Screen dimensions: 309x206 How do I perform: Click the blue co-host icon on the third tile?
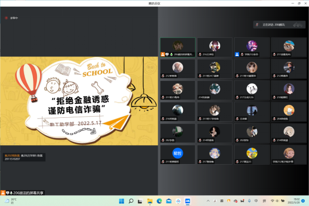(x=237, y=54)
